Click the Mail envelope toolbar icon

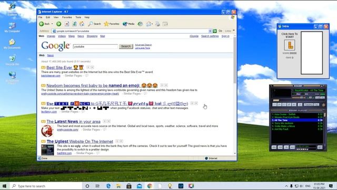click(148, 24)
